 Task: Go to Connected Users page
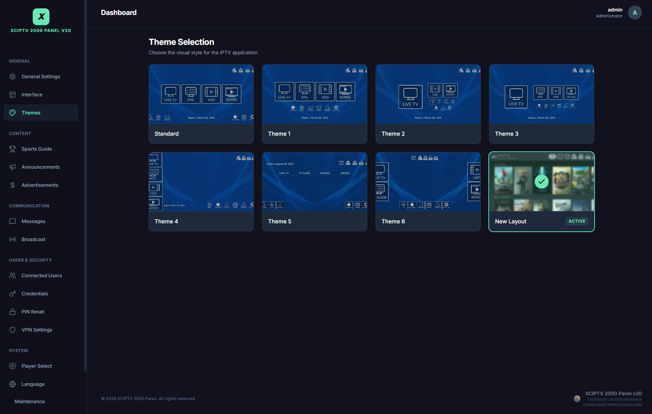pos(42,276)
